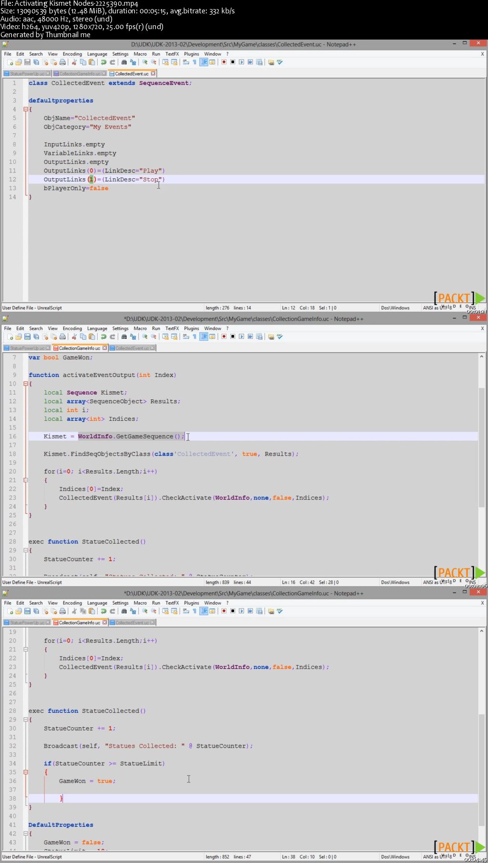Toggle Indent Guide in middle window toolbar
This screenshot has height=863, width=488.
[x=203, y=337]
